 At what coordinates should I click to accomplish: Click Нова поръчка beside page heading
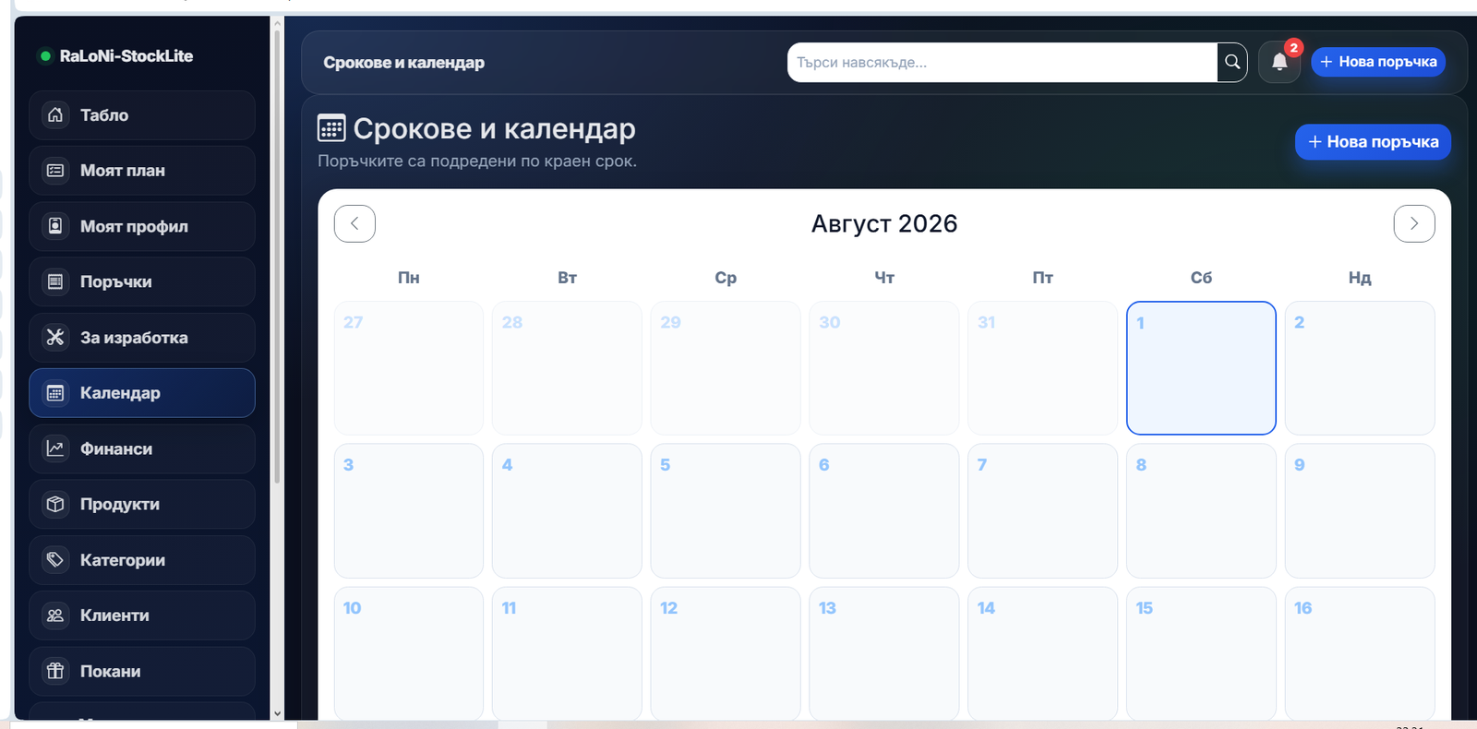click(x=1374, y=142)
